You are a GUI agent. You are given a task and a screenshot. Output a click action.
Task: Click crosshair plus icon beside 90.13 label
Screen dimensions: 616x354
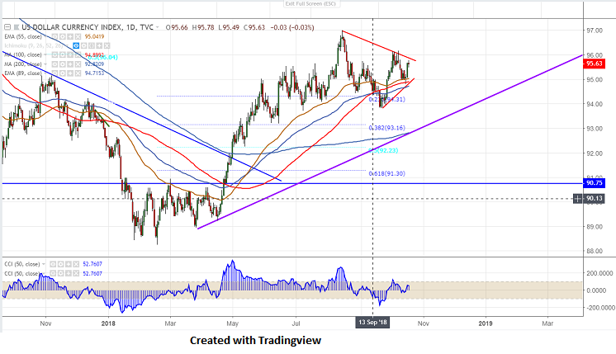pos(577,199)
